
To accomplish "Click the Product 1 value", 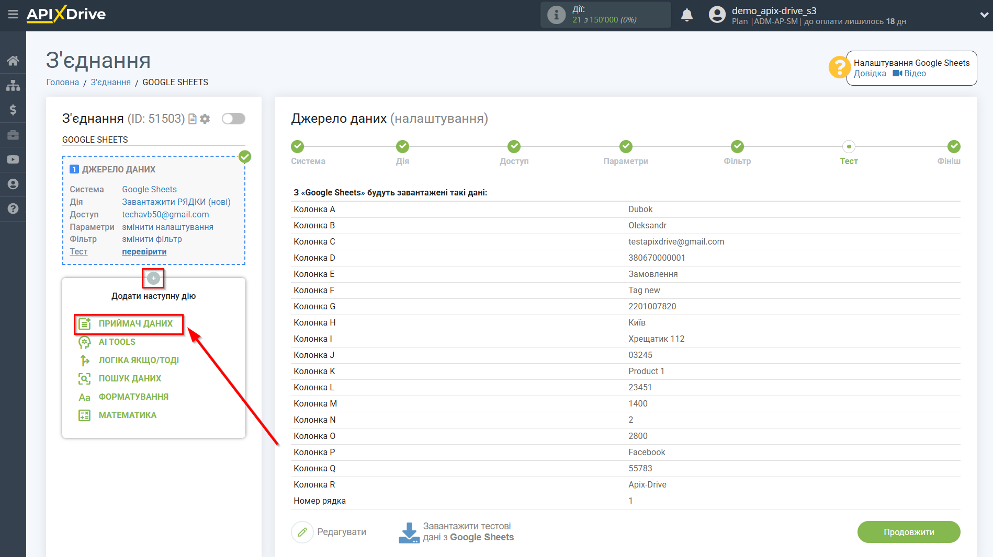I will (x=646, y=371).
